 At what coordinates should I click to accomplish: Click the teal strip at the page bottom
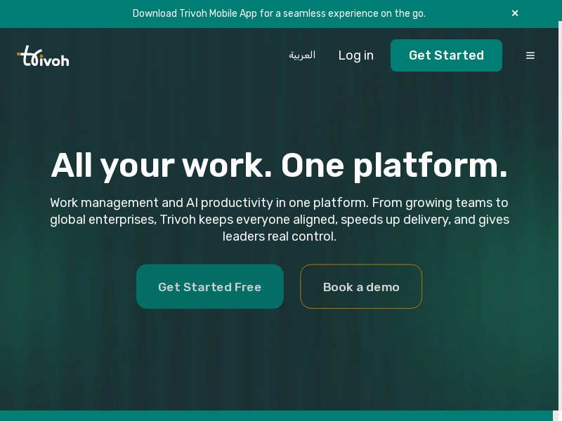point(281,415)
